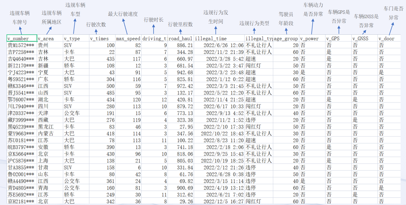The height and width of the screenshot is (205, 406).
Task: Click plate number cell 苏U0181***
Action: [x=22, y=140]
